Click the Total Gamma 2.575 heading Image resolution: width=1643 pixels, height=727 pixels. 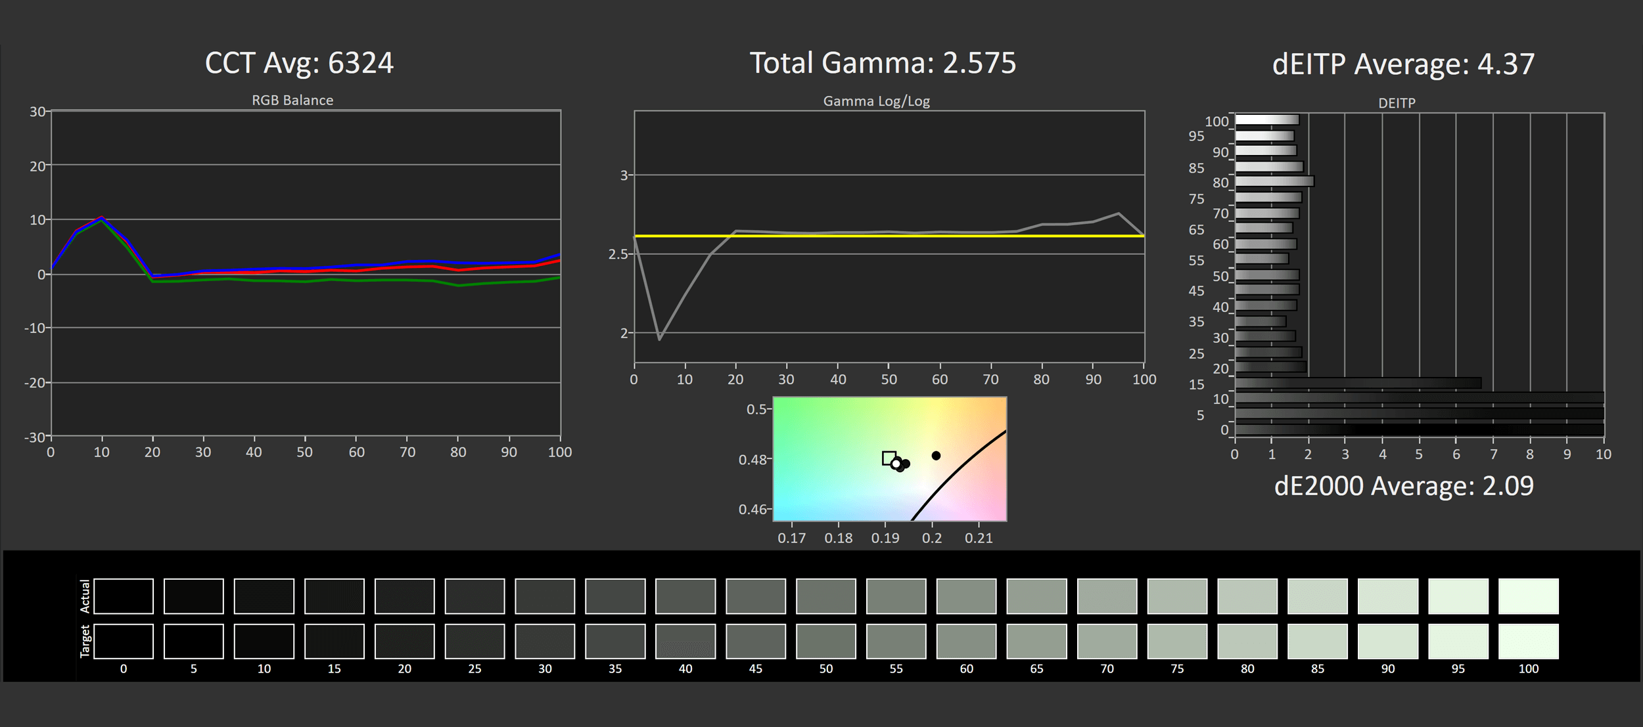(883, 64)
